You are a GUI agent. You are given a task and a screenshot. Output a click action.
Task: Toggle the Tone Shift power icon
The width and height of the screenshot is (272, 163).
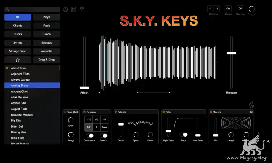(65, 112)
